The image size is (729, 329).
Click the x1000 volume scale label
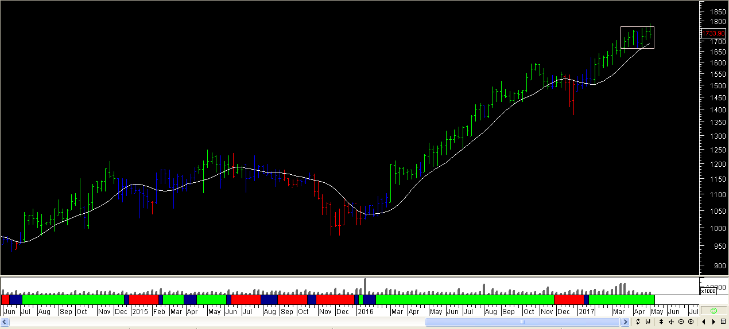708,291
